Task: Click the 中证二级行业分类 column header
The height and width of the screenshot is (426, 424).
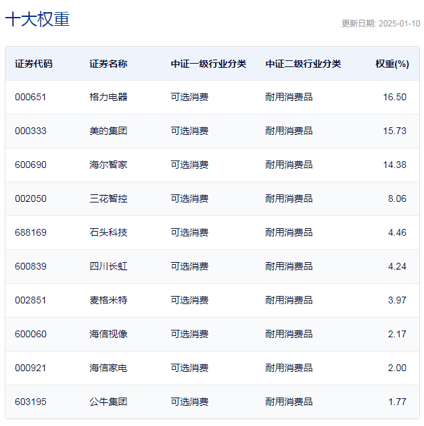Action: coord(303,64)
